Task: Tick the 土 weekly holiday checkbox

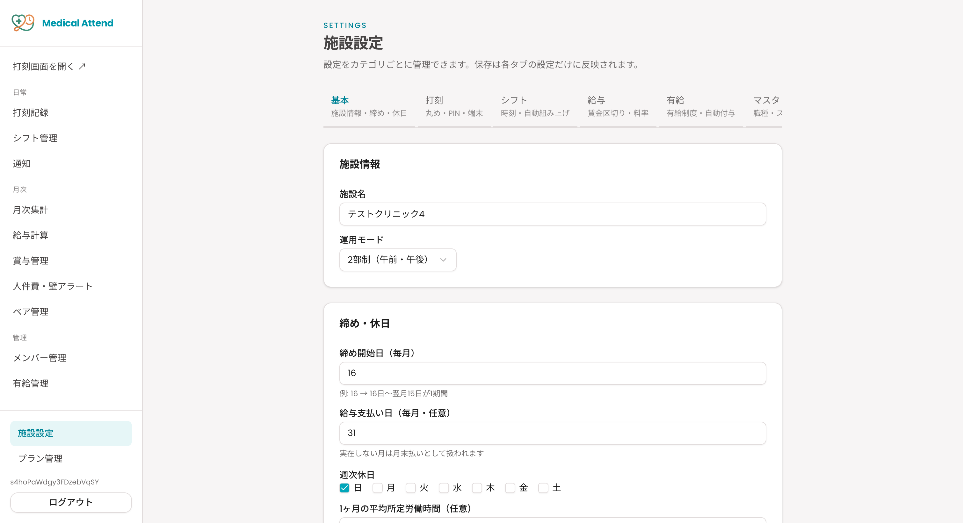Action: tap(543, 488)
